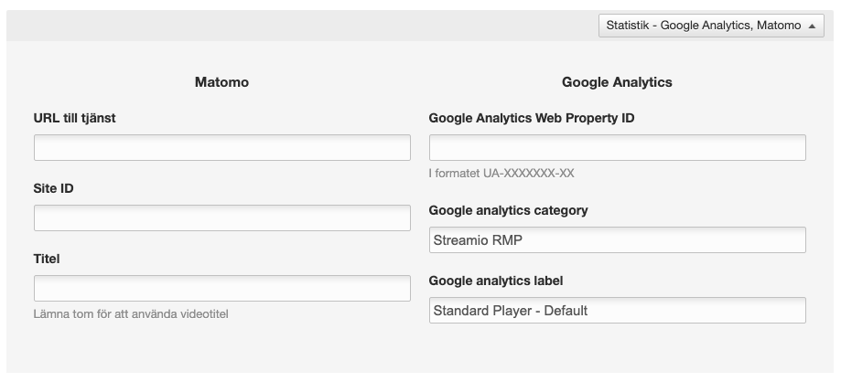Click the "Lämna tom för att använda videotitel" hint
Screen dimensions: 841x382
pyautogui.click(x=130, y=314)
